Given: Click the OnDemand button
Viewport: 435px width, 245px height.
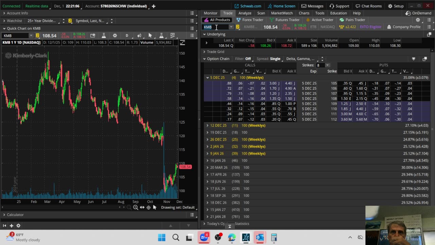Looking at the screenshot, I should pos(418,13).
